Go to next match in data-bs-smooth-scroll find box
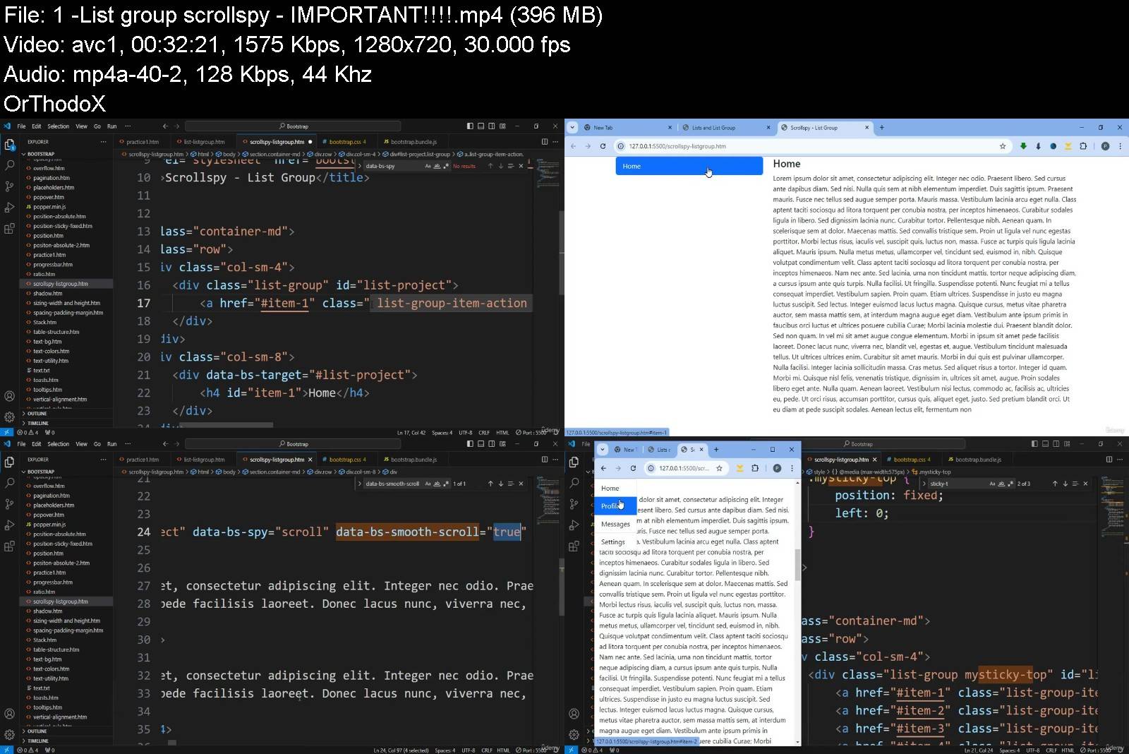The width and height of the screenshot is (1129, 754). click(500, 484)
